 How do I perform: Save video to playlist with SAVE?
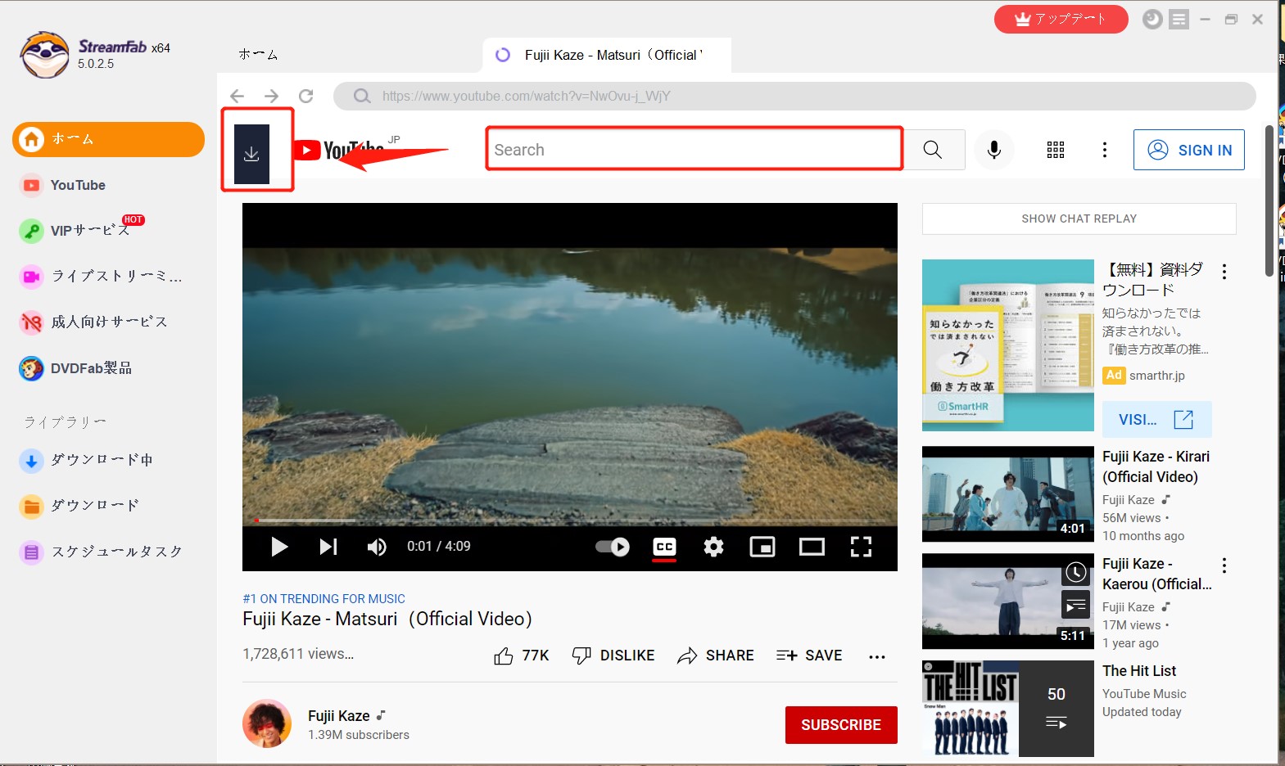click(x=809, y=656)
